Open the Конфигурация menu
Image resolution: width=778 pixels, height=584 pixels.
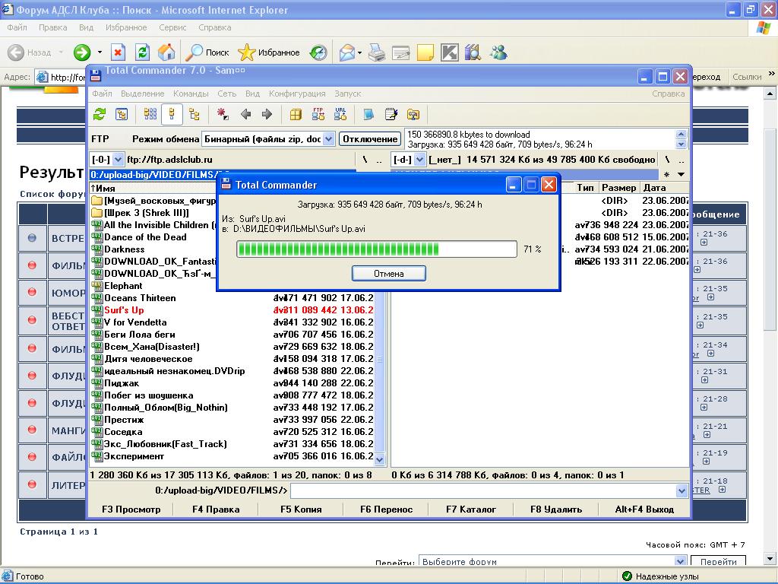pyautogui.click(x=297, y=94)
